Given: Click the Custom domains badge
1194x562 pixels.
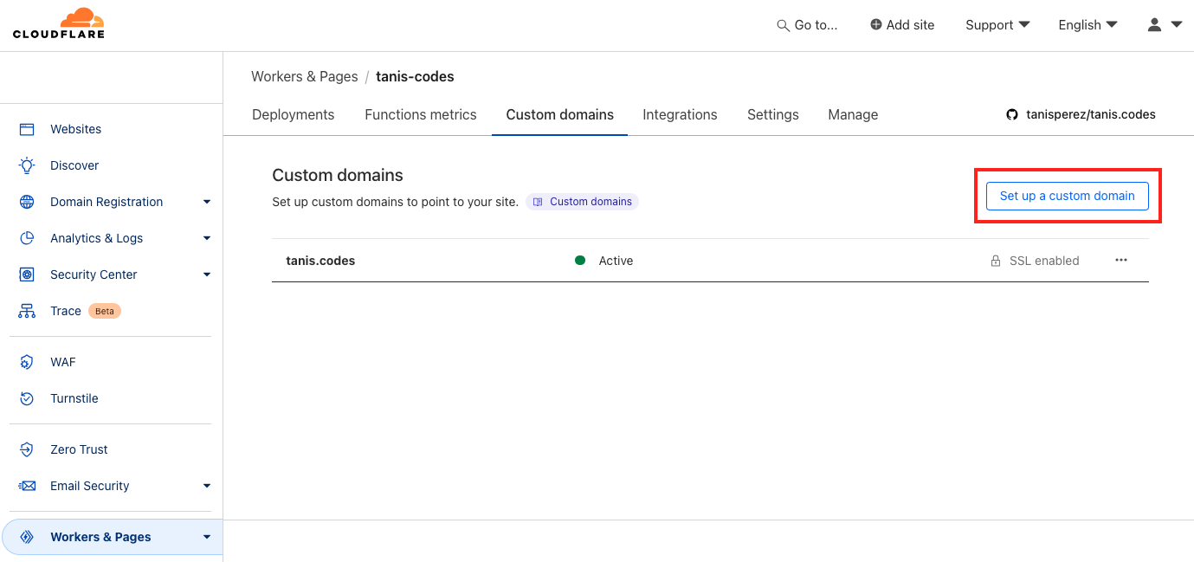Looking at the screenshot, I should pyautogui.click(x=582, y=201).
